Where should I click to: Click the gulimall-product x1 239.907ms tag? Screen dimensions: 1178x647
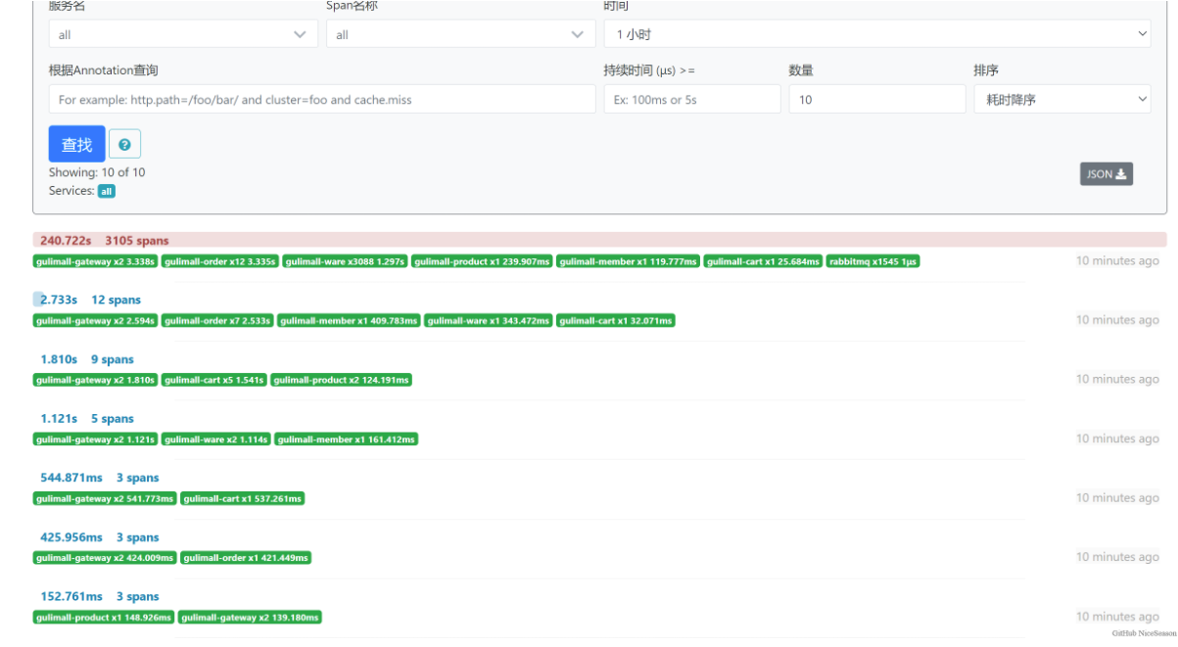coord(482,261)
